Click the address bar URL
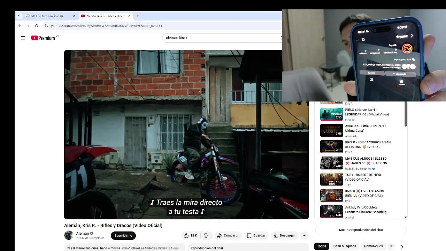 click(x=106, y=26)
